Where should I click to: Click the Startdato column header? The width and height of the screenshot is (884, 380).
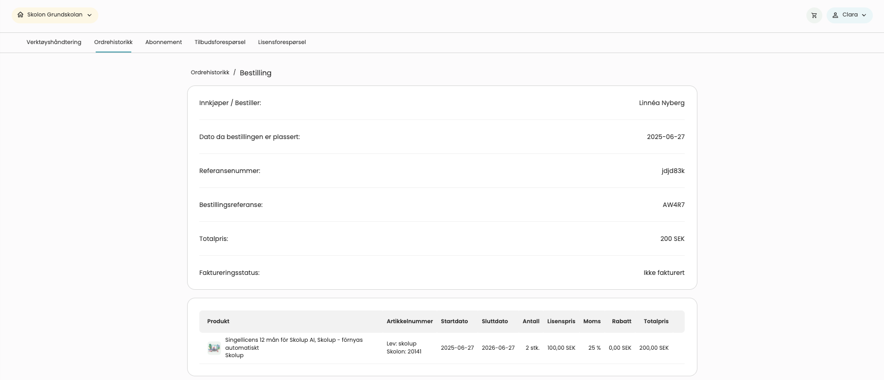(454, 322)
